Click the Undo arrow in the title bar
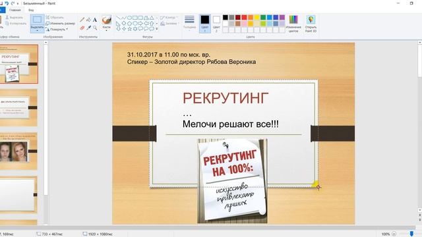This screenshot has height=237, width=422. click(x=7, y=3)
